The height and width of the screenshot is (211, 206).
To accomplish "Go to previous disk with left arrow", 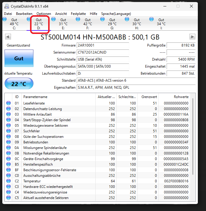I will coord(8,37).
